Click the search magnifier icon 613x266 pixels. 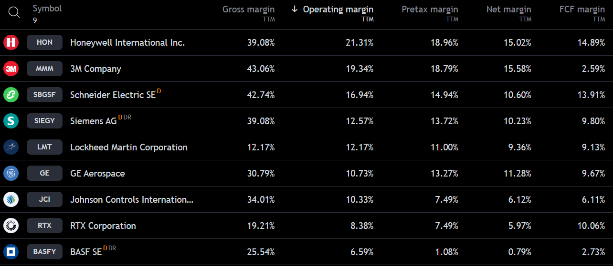pyautogui.click(x=14, y=13)
